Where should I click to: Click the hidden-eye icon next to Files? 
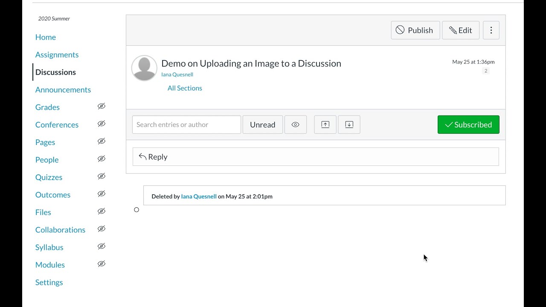click(x=101, y=211)
